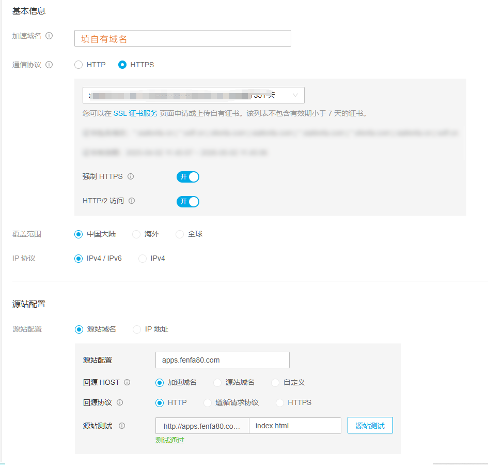Viewport: 488px width, 465px height.
Task: Select the HTTP communication protocol radio
Action: (78, 65)
